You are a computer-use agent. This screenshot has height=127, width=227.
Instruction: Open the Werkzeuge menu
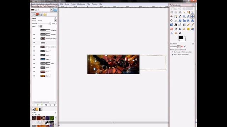(81, 4)
